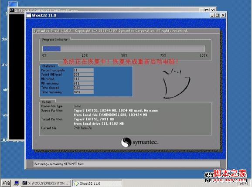
Task: Close the background command prompt window
Action: (x=213, y=10)
